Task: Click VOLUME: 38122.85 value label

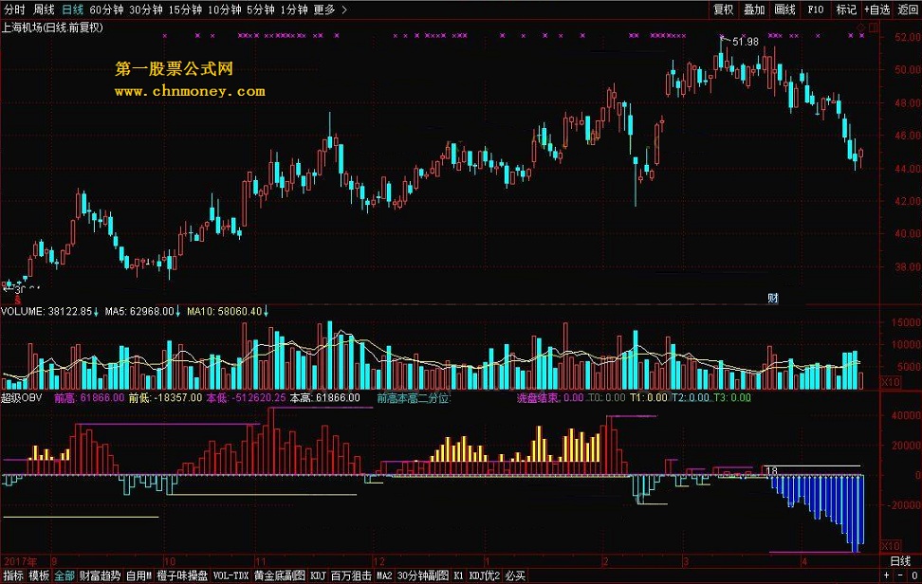Action: pyautogui.click(x=46, y=311)
